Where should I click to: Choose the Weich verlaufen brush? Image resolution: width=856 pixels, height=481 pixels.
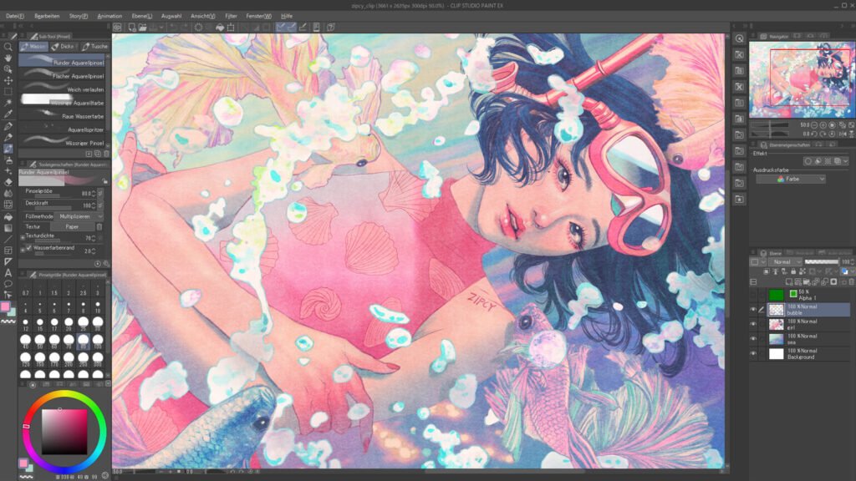[62, 89]
